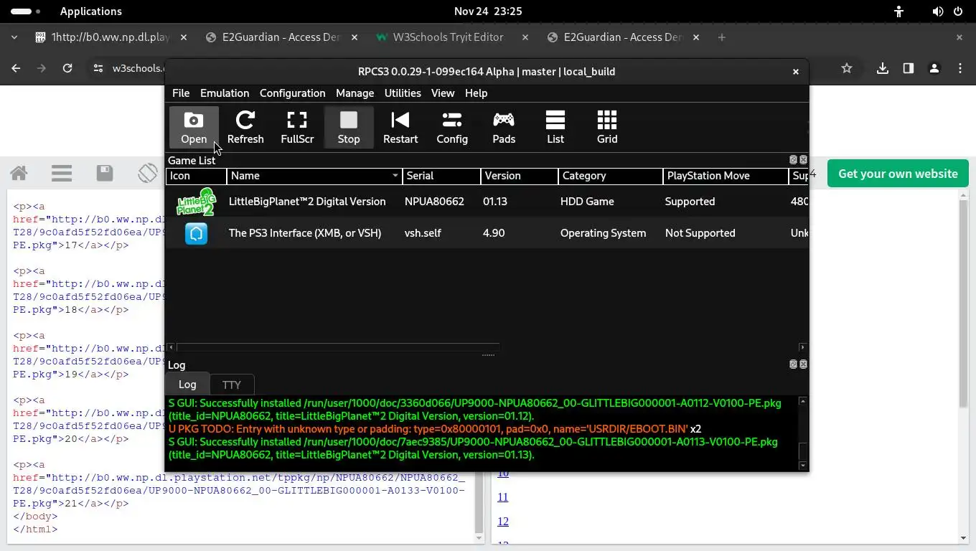Close the Game List panel
The width and height of the screenshot is (976, 551).
pos(803,160)
